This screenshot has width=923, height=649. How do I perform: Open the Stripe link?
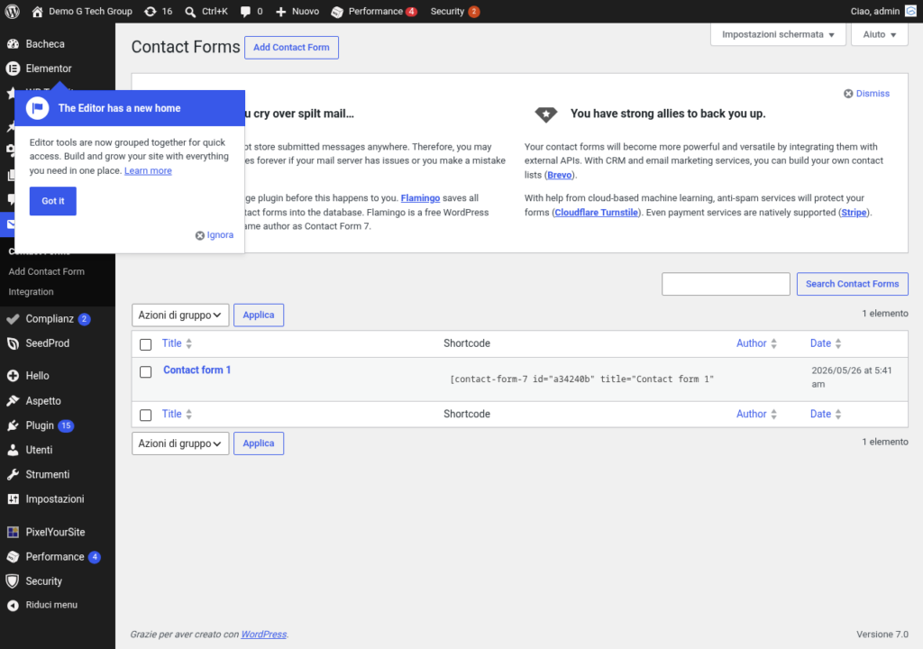pos(854,213)
